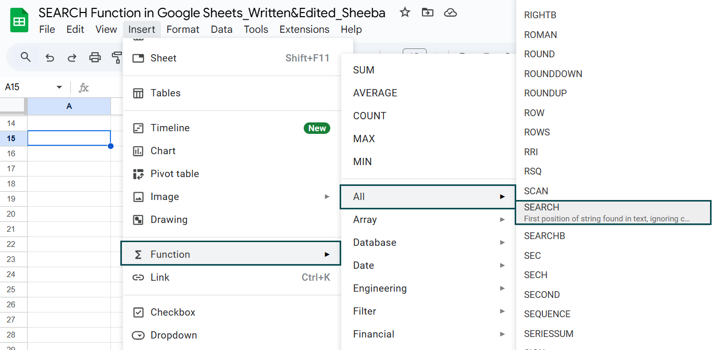Screen dimensions: 722x350
Task: Open the Extensions menu
Action: [304, 30]
